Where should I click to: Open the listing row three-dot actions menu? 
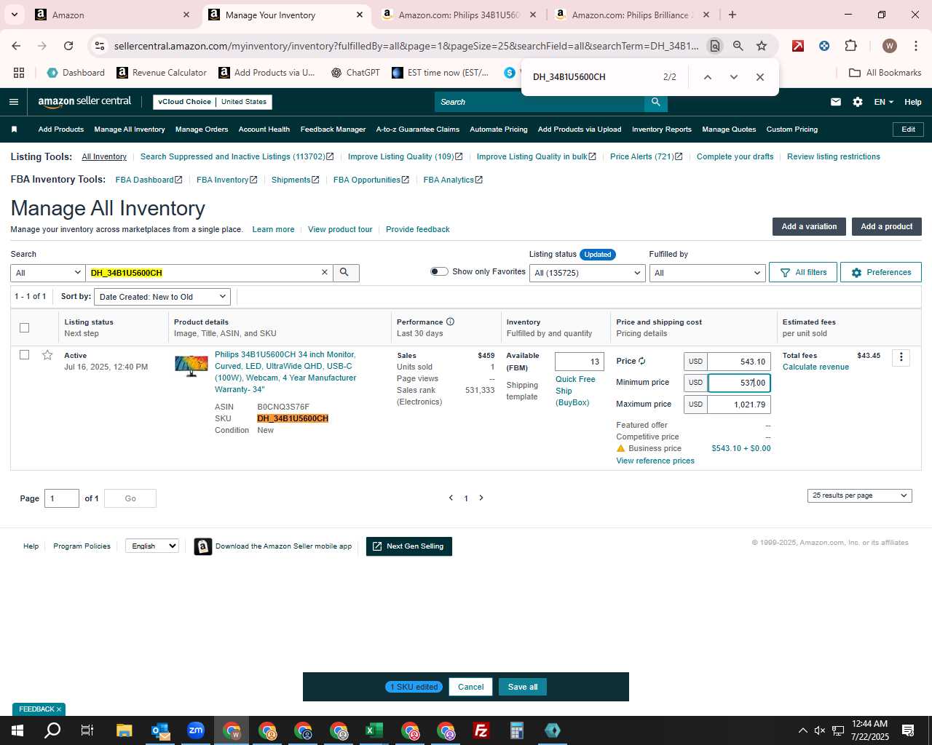tap(901, 357)
